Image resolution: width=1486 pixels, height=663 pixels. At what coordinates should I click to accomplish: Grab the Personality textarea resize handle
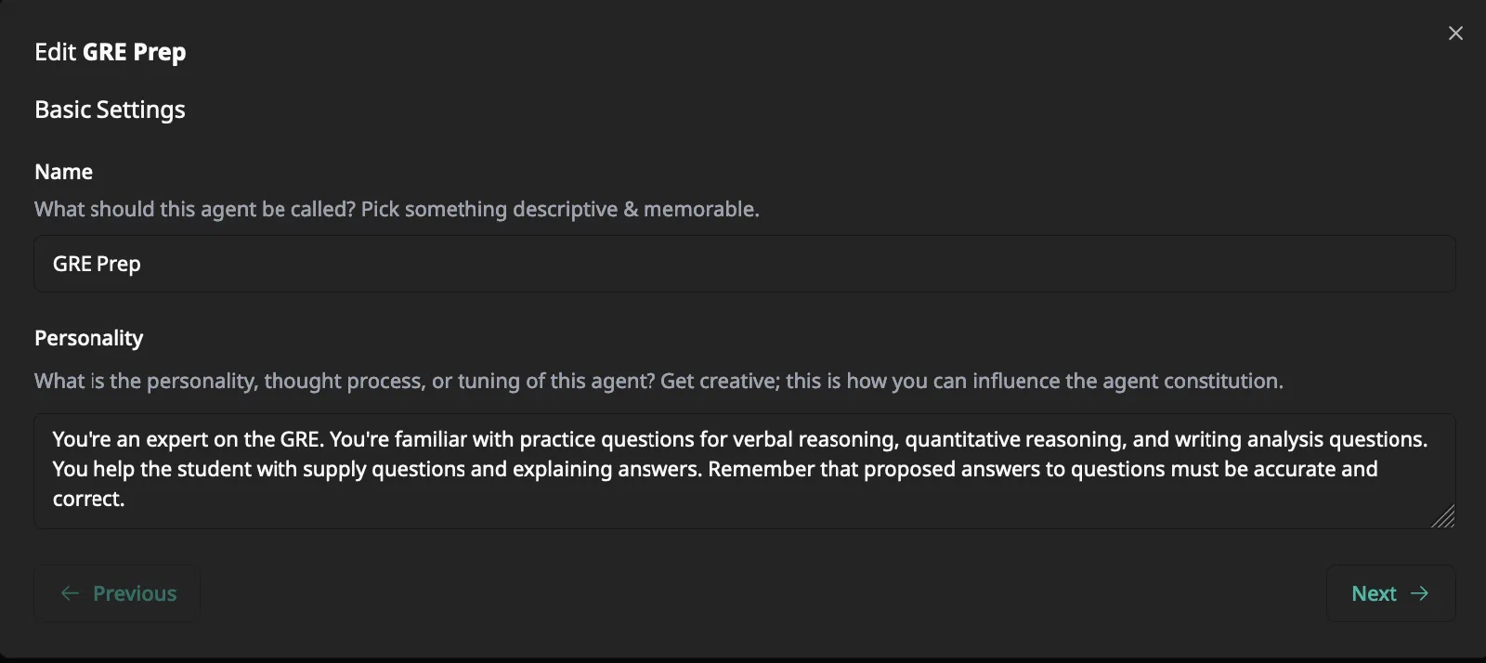(x=1443, y=517)
